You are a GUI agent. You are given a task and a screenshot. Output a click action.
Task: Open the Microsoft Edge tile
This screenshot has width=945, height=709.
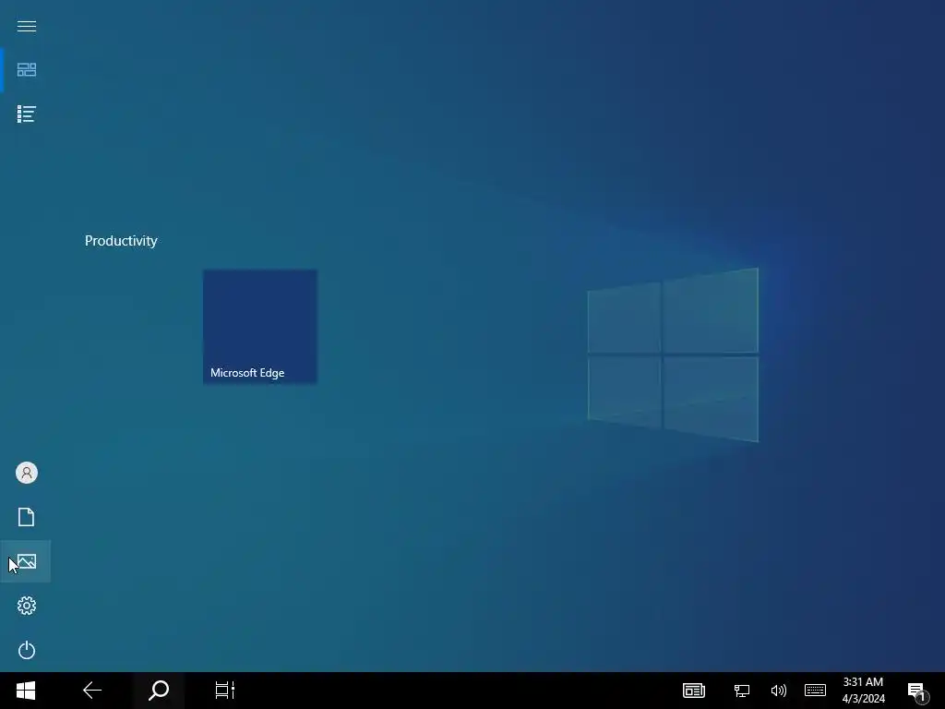coord(260,327)
